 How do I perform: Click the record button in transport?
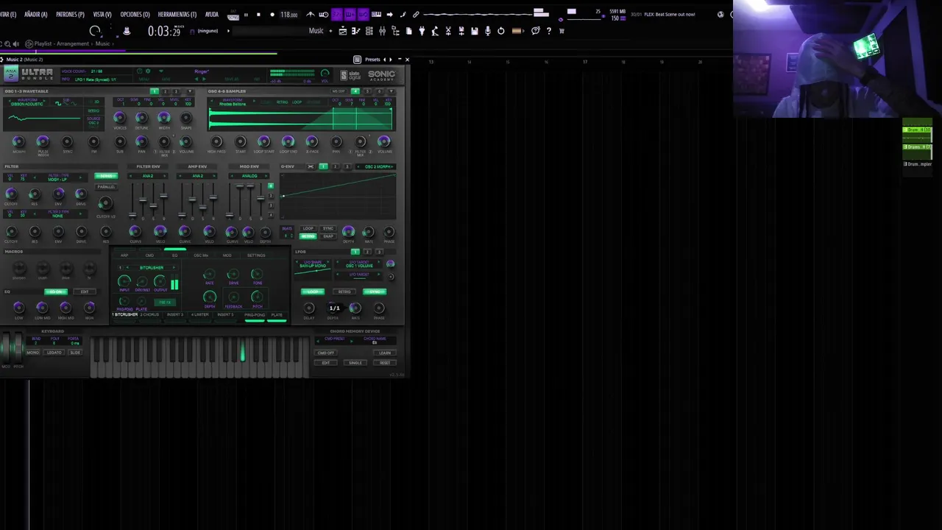click(272, 14)
